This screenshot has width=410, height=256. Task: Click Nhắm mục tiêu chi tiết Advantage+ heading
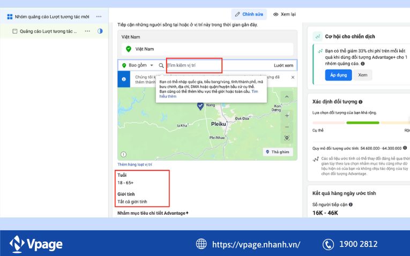coord(153,213)
